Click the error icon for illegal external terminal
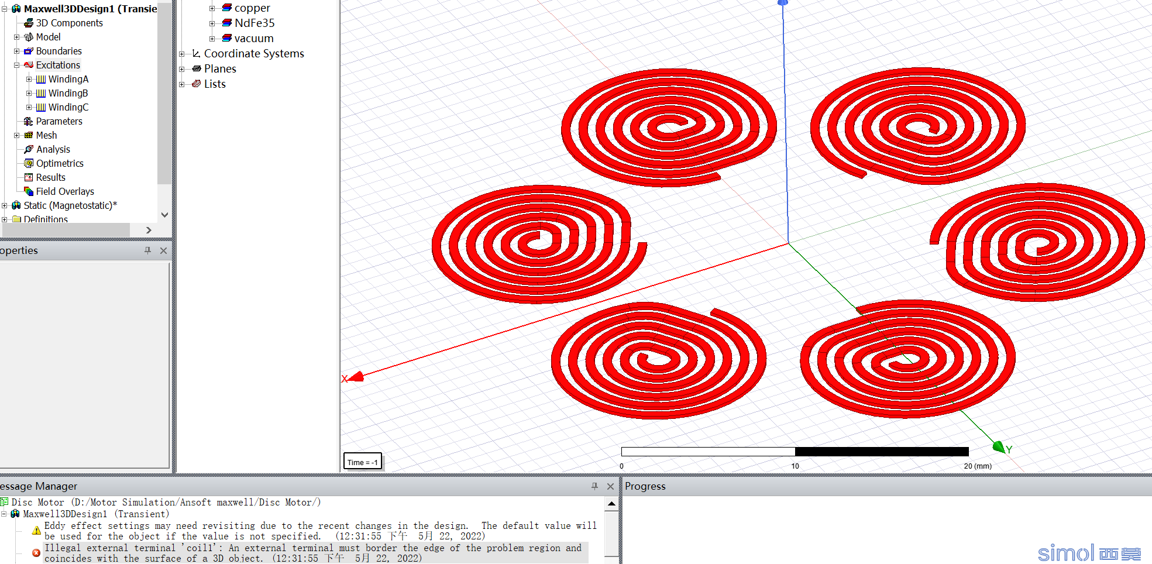The image size is (1152, 564). pos(36,553)
